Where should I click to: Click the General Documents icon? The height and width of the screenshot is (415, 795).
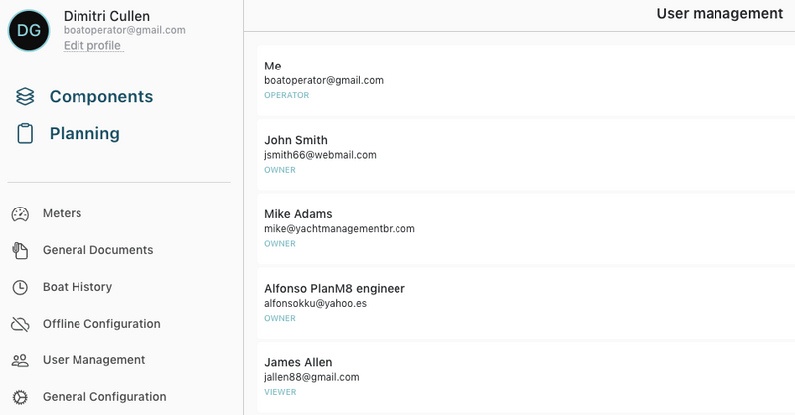20,251
